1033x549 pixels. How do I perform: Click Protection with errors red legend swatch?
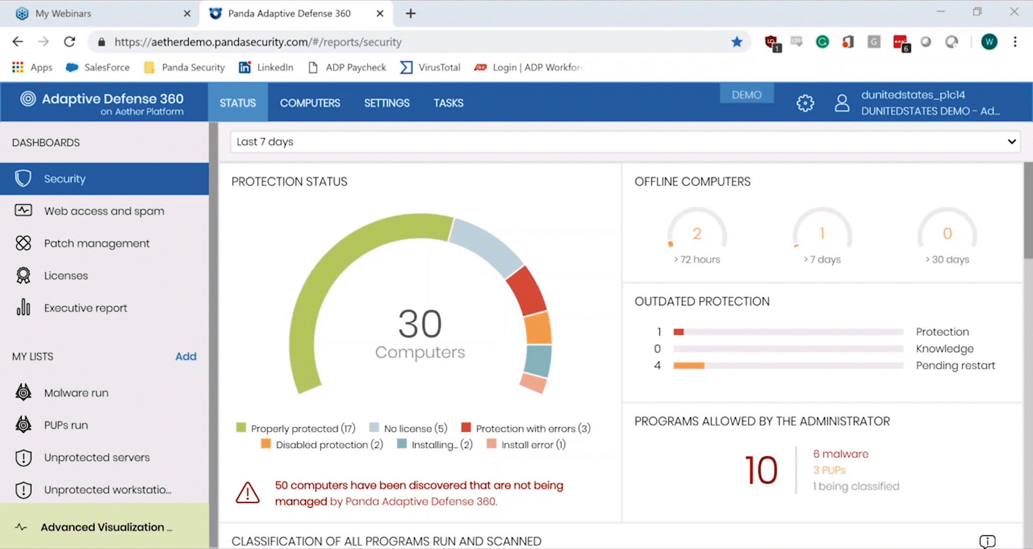(x=466, y=427)
